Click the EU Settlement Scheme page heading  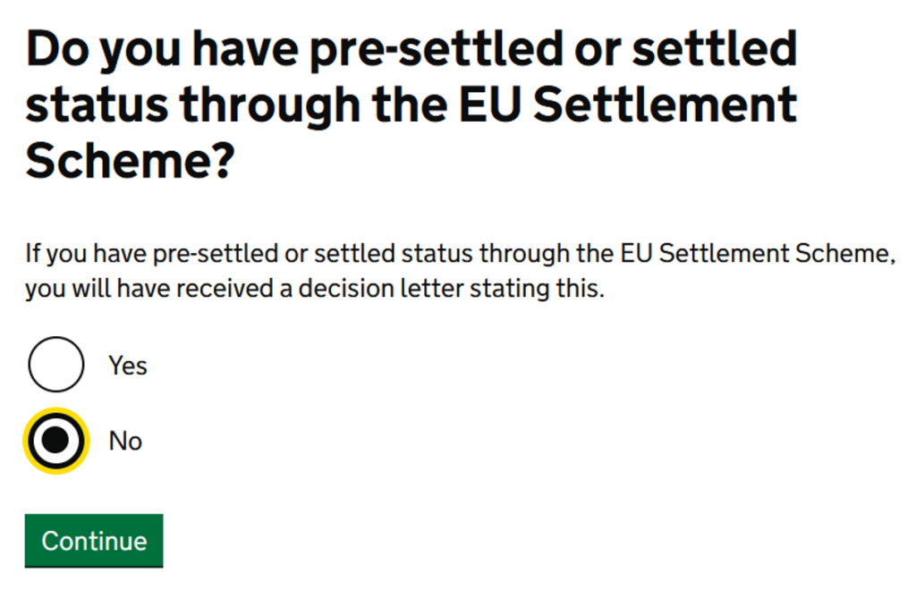(411, 105)
